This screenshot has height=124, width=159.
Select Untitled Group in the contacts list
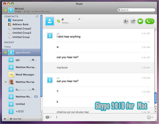21,37
